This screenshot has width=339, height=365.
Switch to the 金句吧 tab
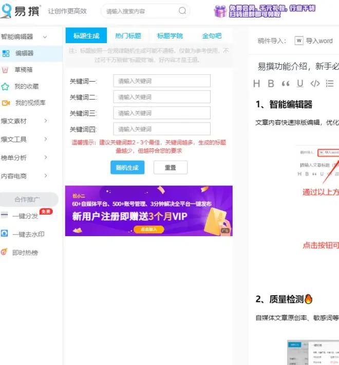click(212, 35)
